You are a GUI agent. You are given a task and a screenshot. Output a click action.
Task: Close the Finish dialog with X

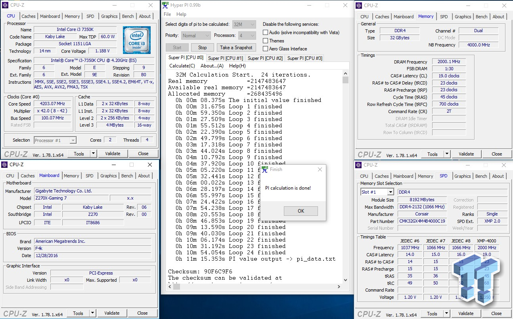click(320, 169)
